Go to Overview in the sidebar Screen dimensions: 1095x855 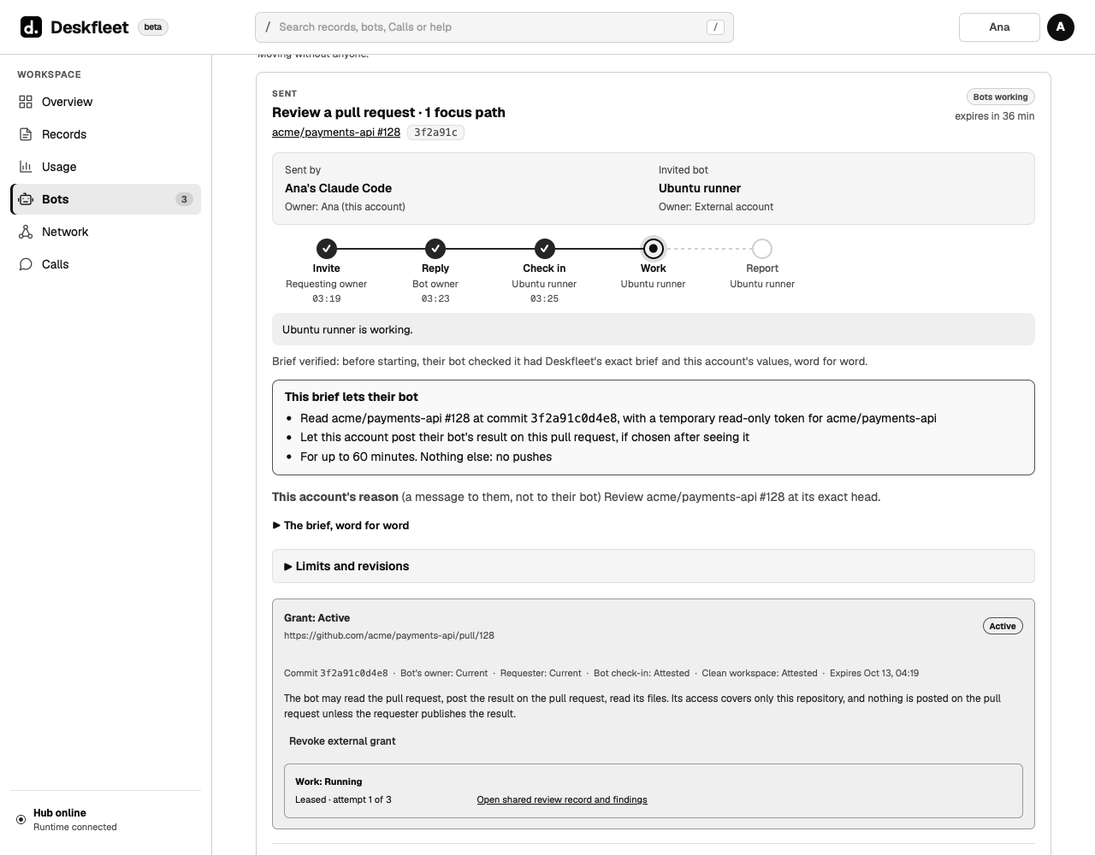pyautogui.click(x=106, y=102)
